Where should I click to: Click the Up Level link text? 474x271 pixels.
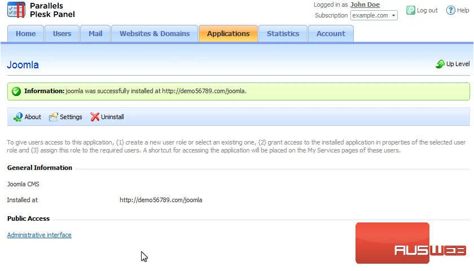[x=458, y=64]
